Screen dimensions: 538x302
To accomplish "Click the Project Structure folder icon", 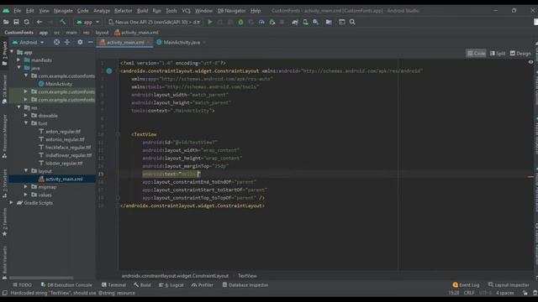I will 329,22.
